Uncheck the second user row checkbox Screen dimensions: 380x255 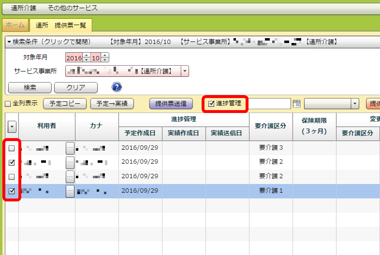tap(12, 162)
